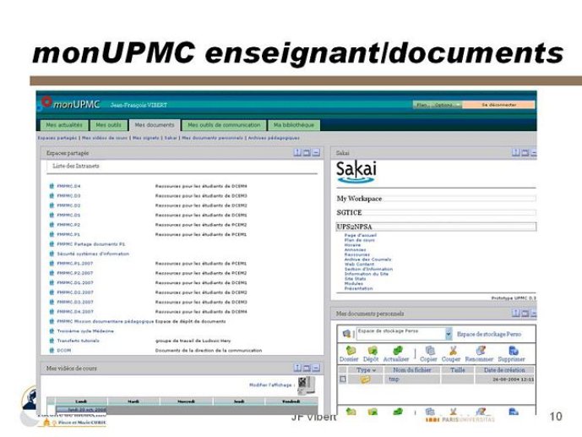Click the Dépôt upload icon
Screen dimensions: 582x437
point(372,350)
